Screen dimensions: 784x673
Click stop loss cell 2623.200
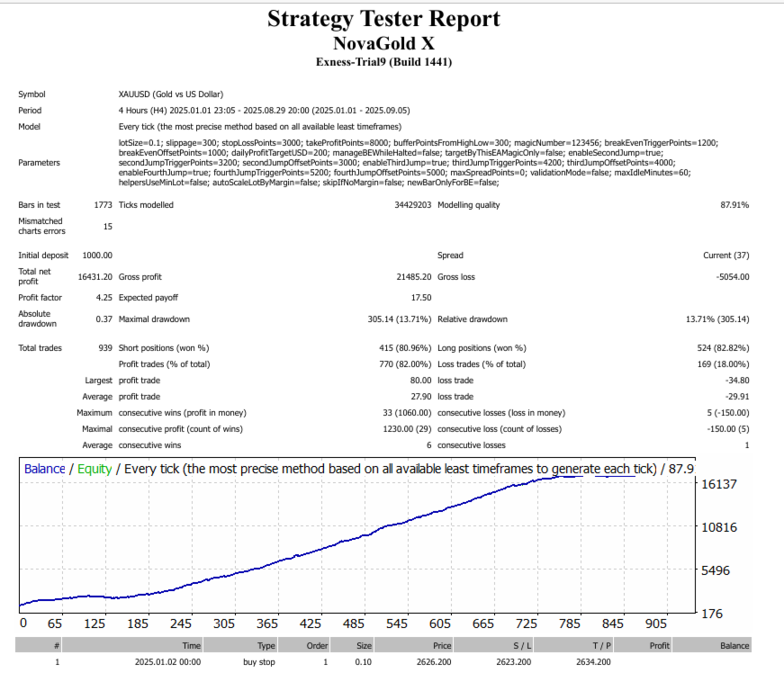[513, 662]
